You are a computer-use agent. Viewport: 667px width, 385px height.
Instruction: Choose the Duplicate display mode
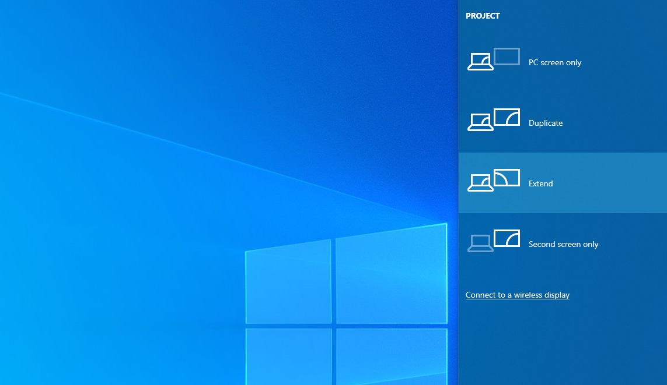click(545, 123)
